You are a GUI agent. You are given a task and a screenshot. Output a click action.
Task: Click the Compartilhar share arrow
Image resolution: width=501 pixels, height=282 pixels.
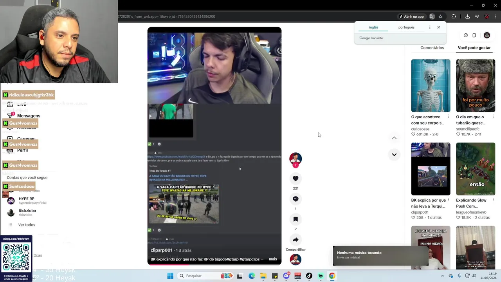[x=296, y=240]
